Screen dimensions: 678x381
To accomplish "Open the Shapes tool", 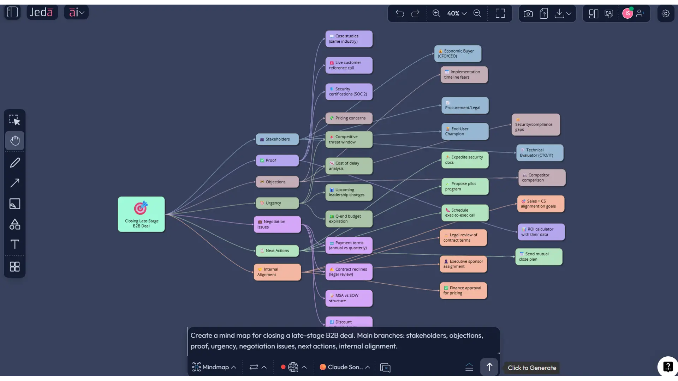I will coord(15,224).
